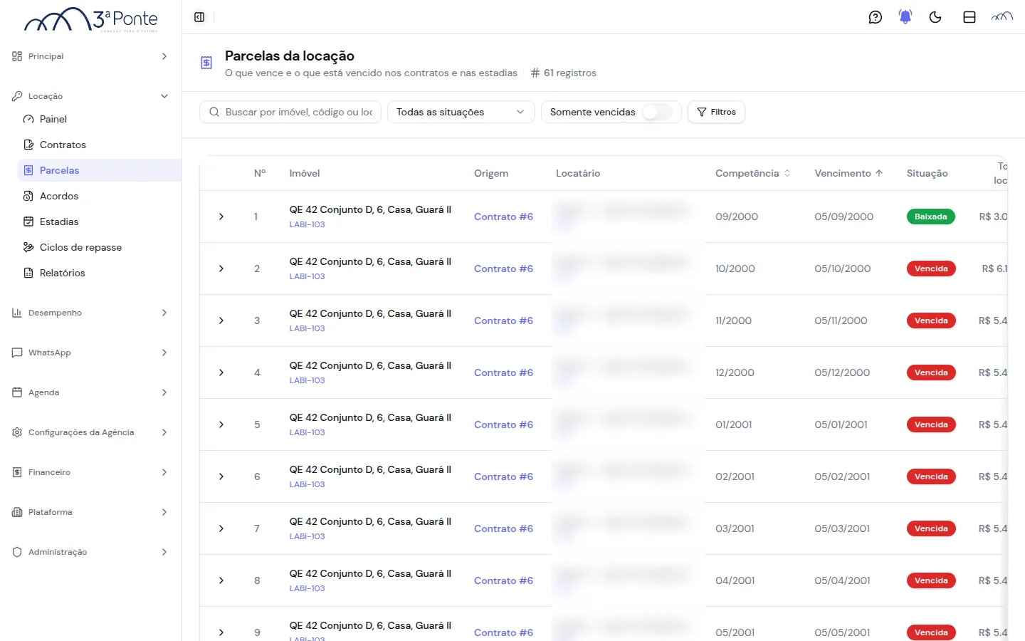
Task: Expand row number 1 details
Action: pyautogui.click(x=221, y=217)
